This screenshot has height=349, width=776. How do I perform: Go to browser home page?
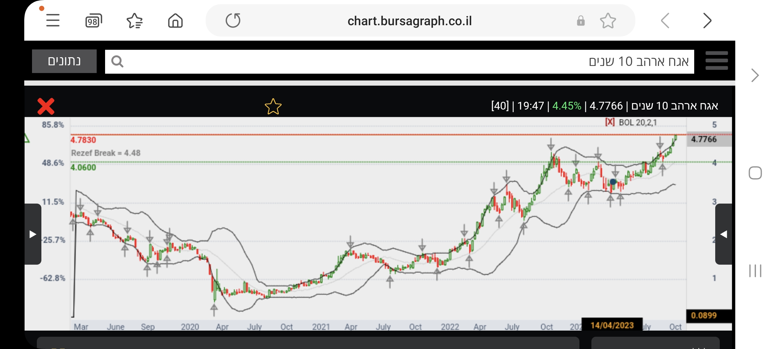pos(175,21)
